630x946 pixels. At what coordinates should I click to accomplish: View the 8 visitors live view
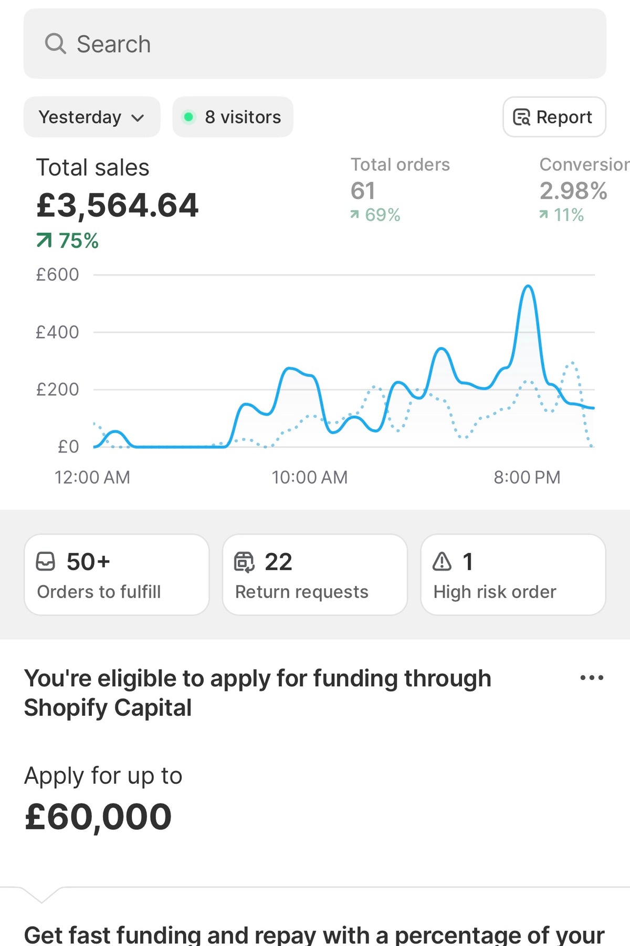(233, 117)
